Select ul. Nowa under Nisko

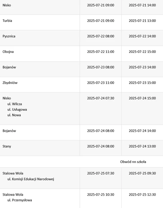[14, 115]
